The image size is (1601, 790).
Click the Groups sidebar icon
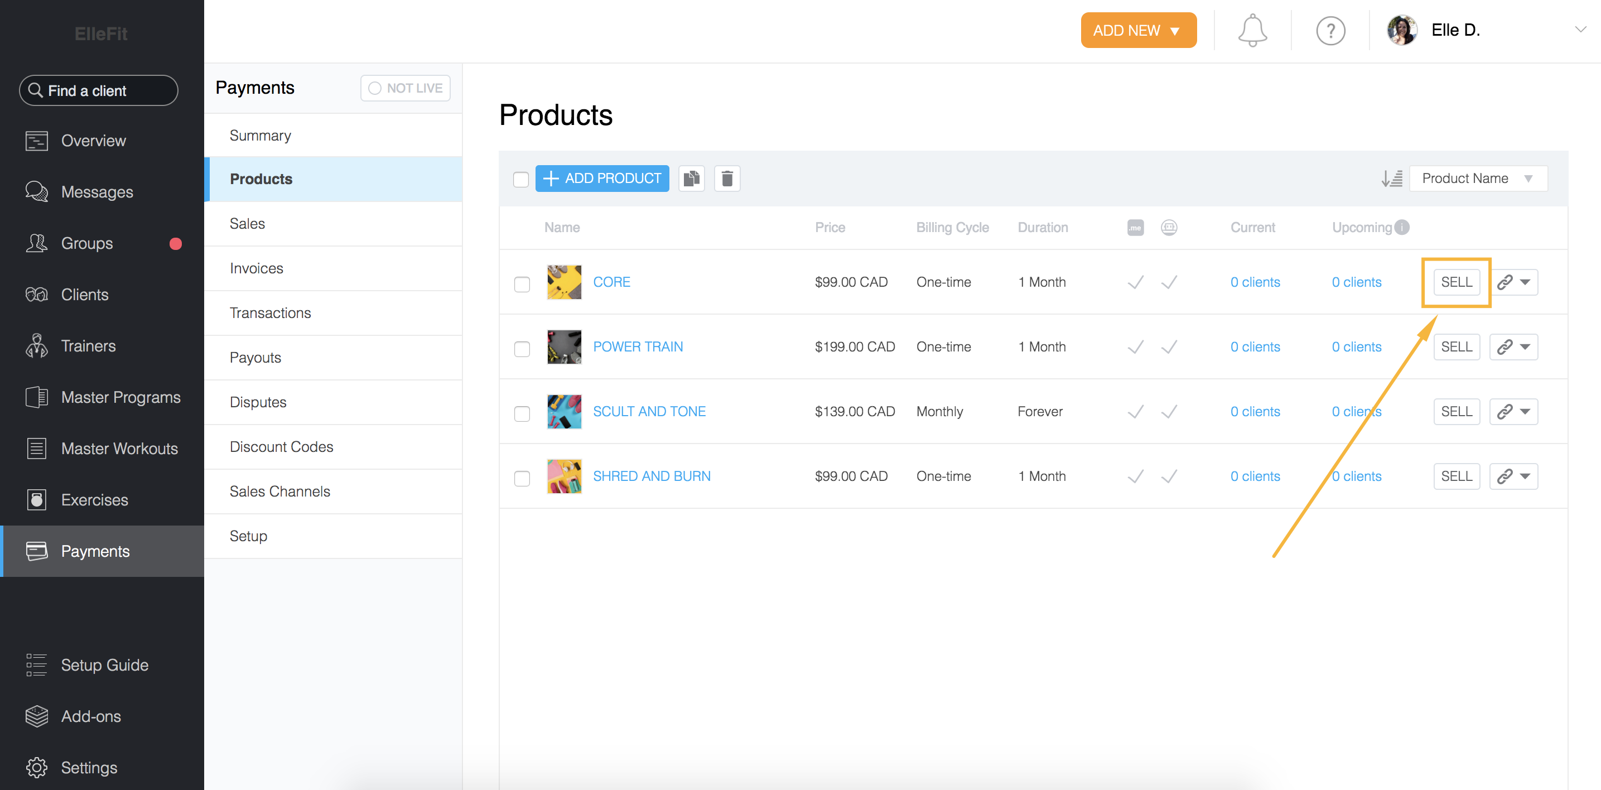[37, 243]
